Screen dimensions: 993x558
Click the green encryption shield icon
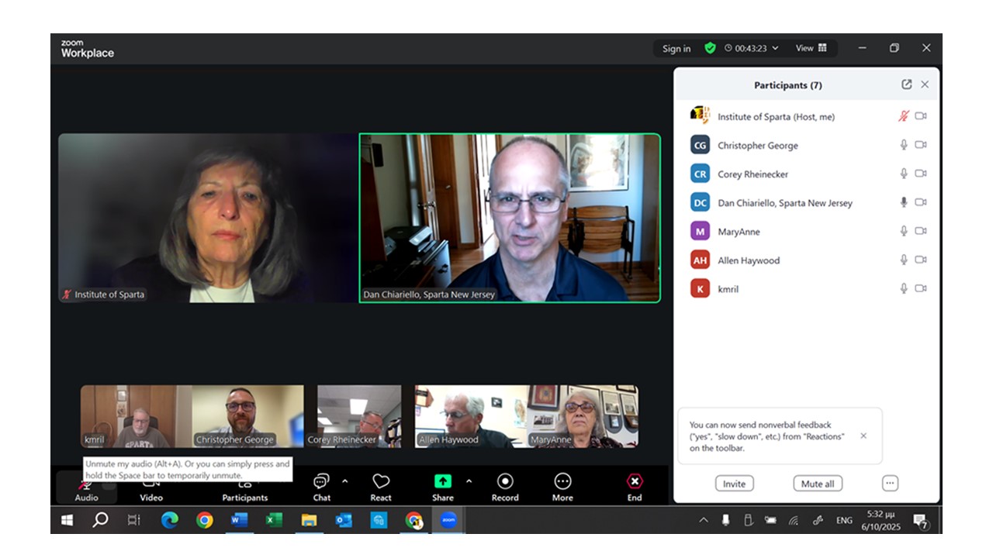coord(710,48)
